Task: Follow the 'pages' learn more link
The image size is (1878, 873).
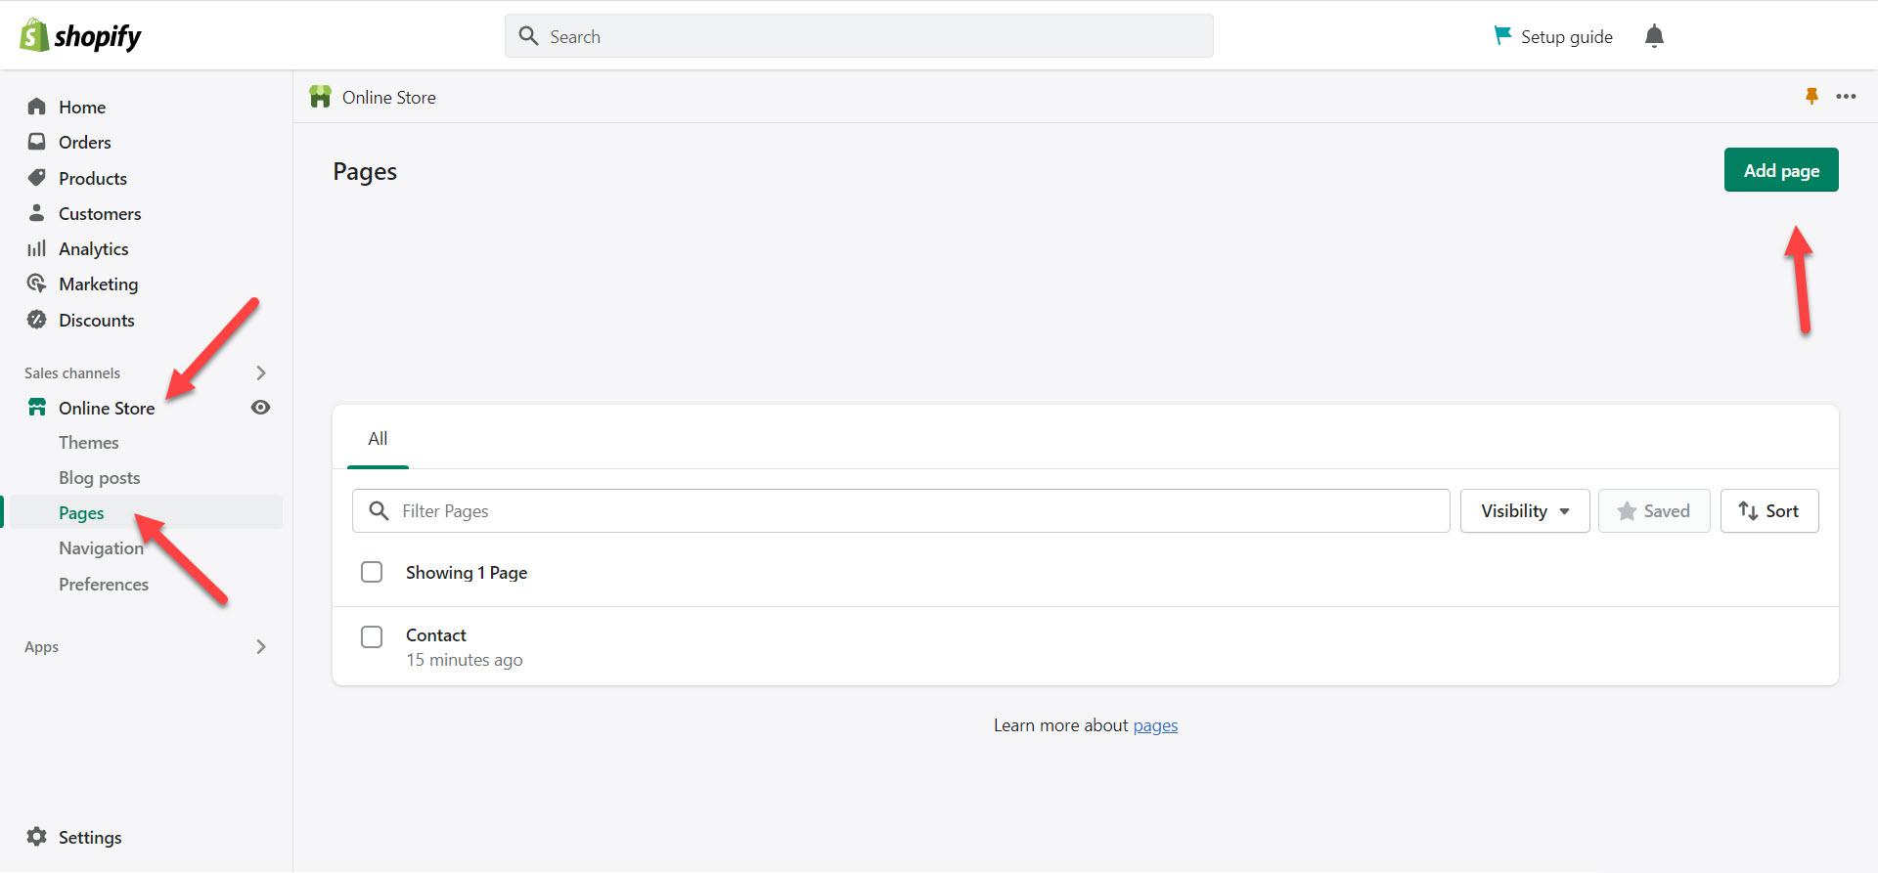Action: click(1155, 725)
